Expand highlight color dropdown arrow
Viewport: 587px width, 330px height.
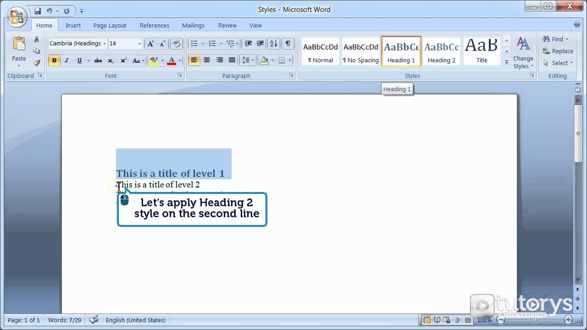click(162, 60)
